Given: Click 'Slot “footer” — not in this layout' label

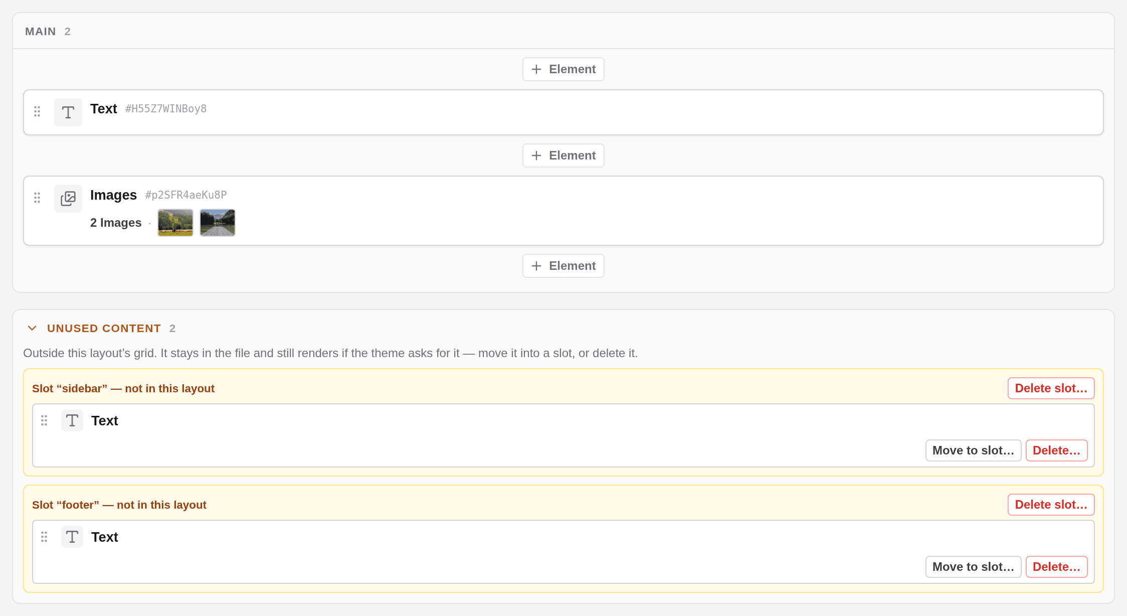Looking at the screenshot, I should point(119,505).
